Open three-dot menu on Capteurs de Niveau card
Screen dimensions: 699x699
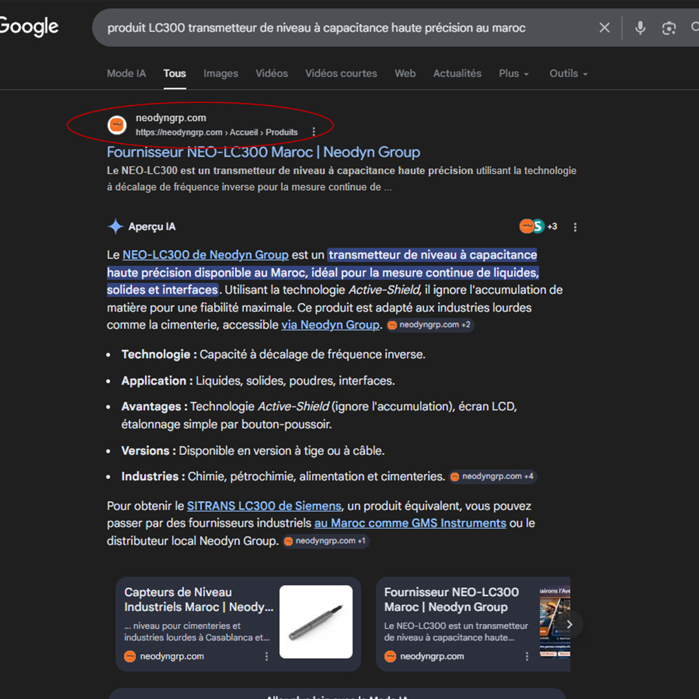[x=267, y=656]
